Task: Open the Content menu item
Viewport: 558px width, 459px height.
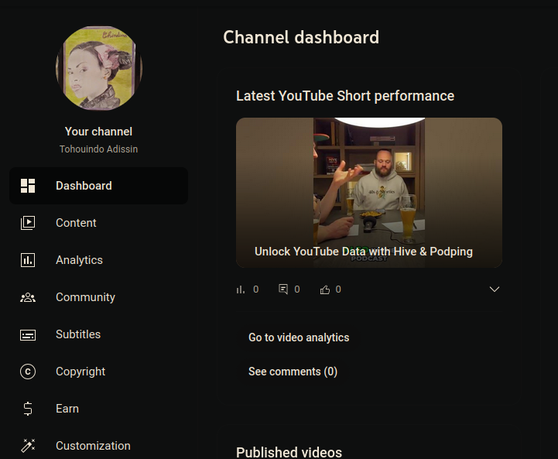Action: click(x=98, y=223)
